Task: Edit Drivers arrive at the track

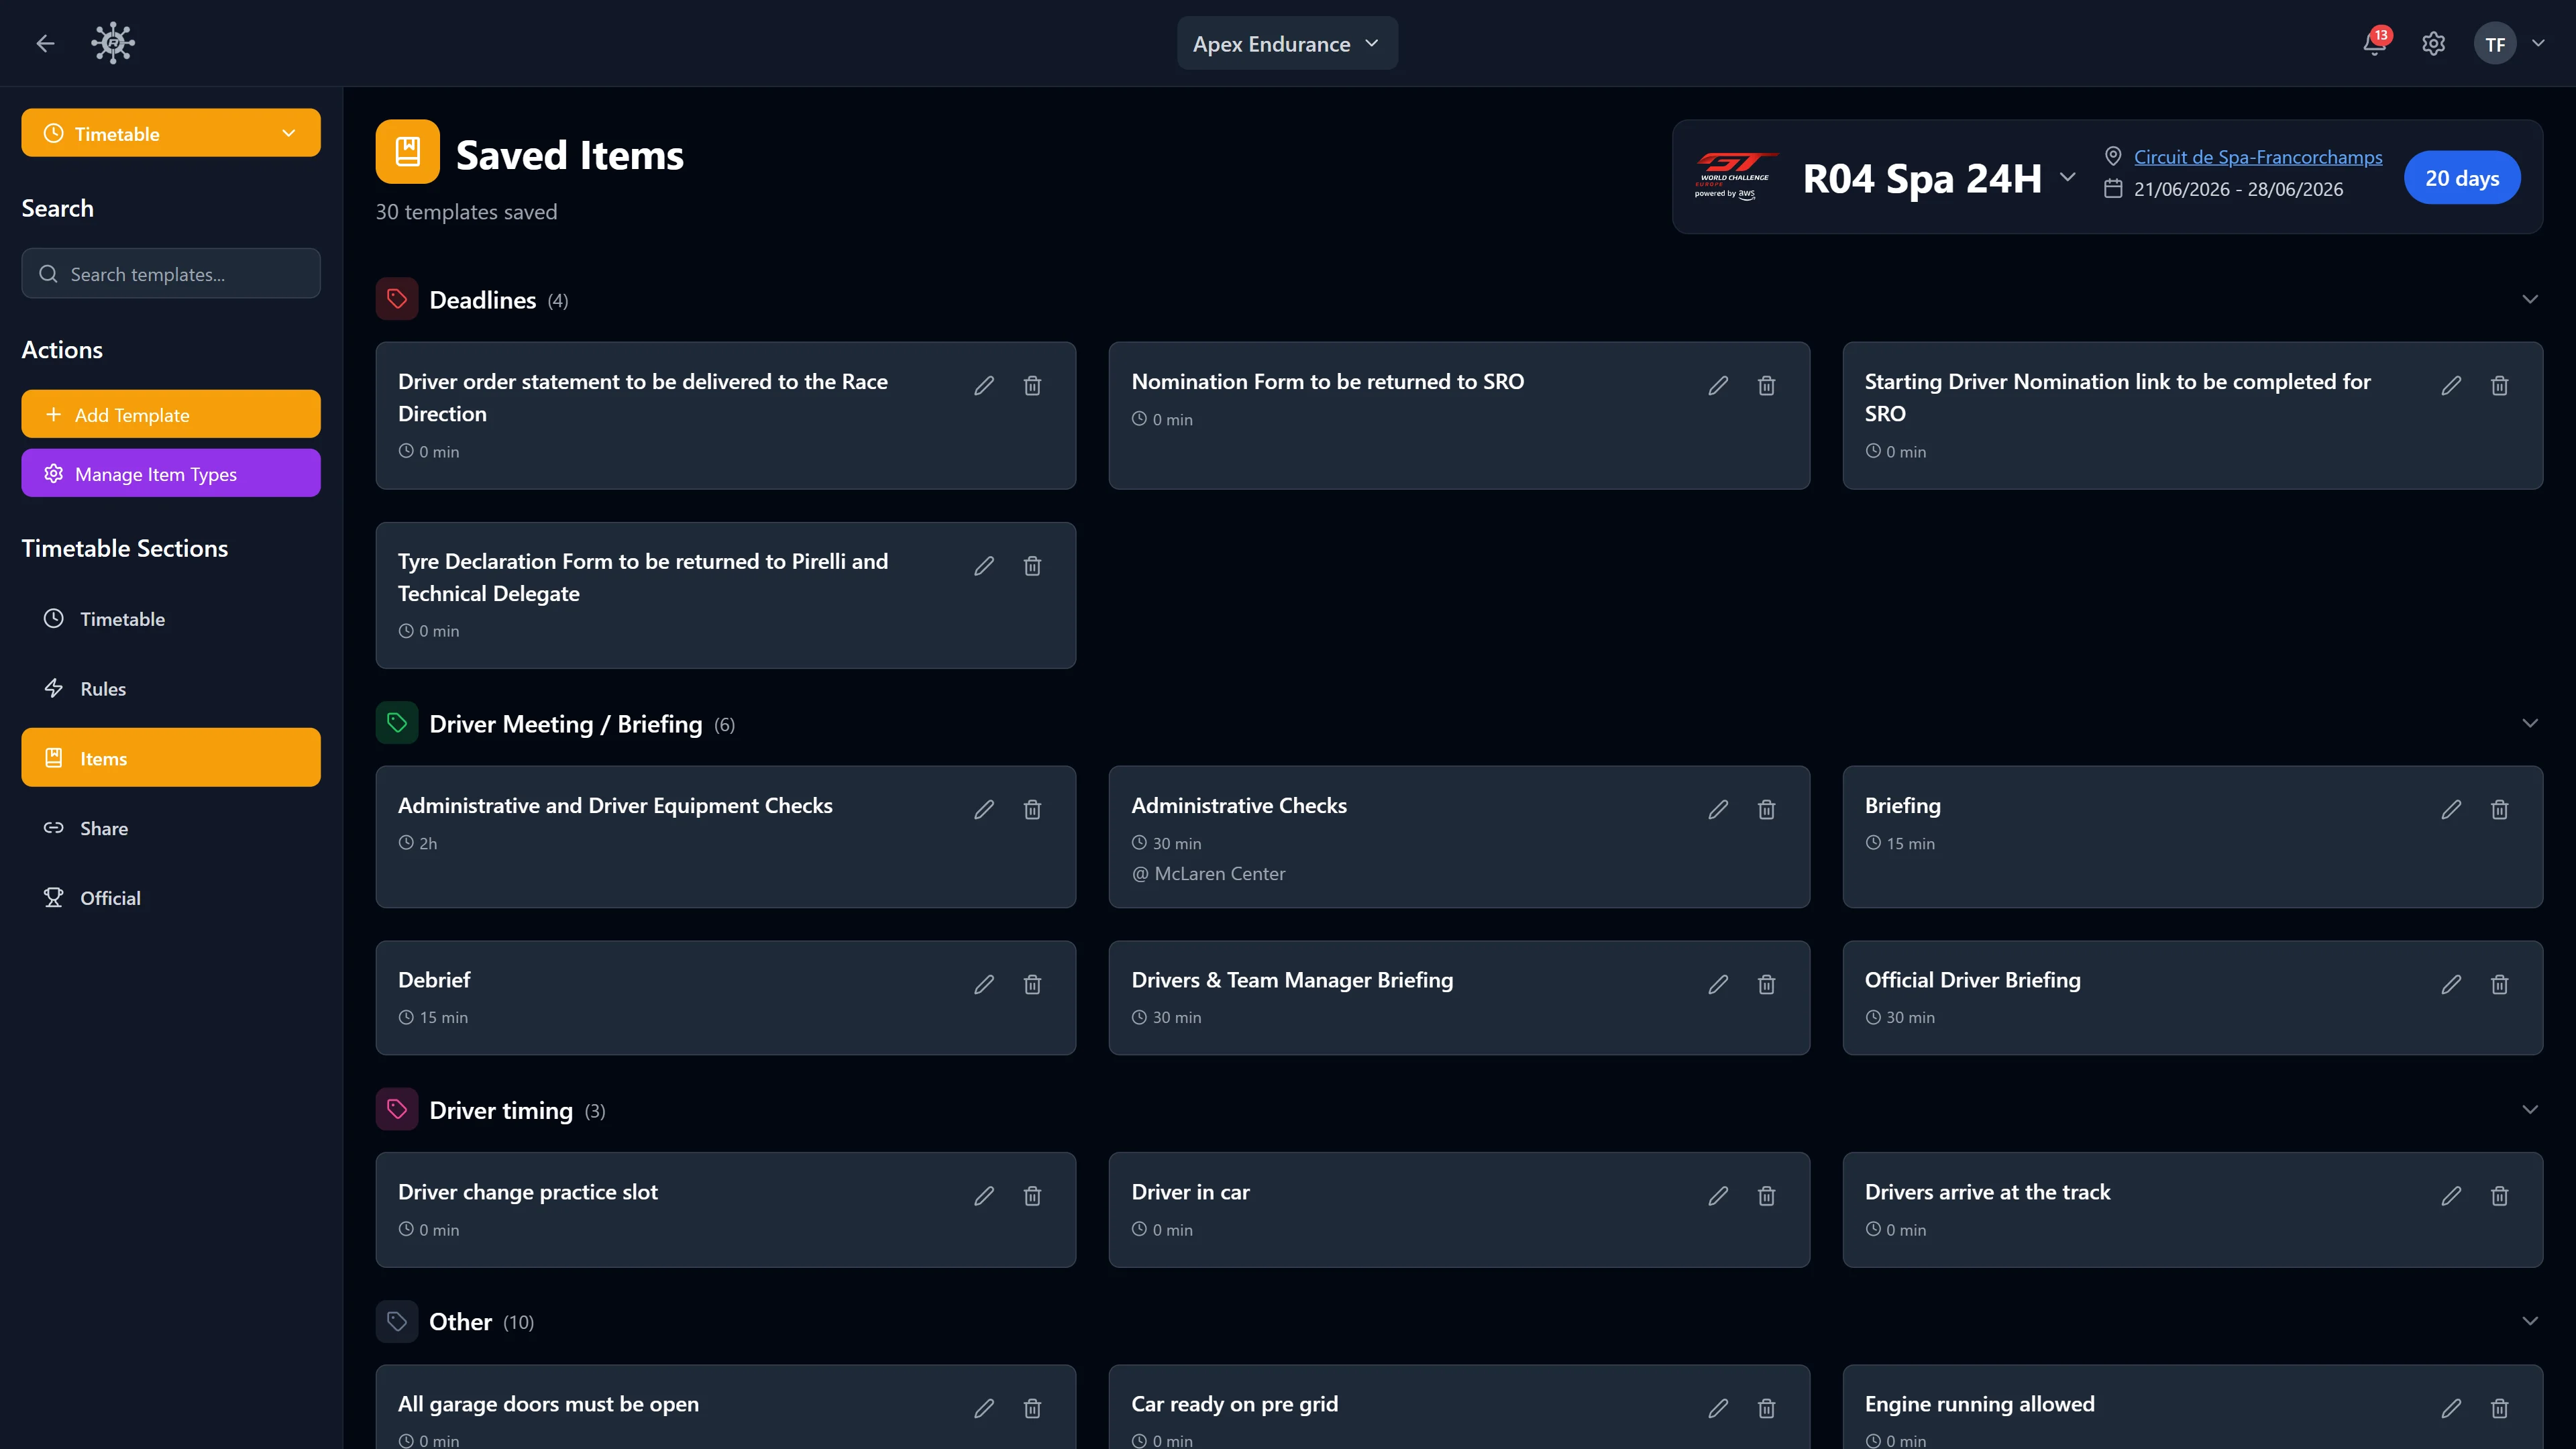Action: coord(2451,1196)
